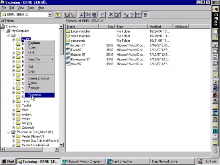Expand the Temp folder node
Screen dimensions: 220x165
[x=14, y=101]
